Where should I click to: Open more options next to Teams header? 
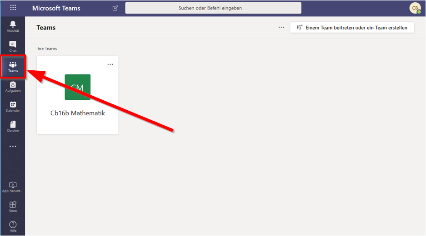(281, 27)
